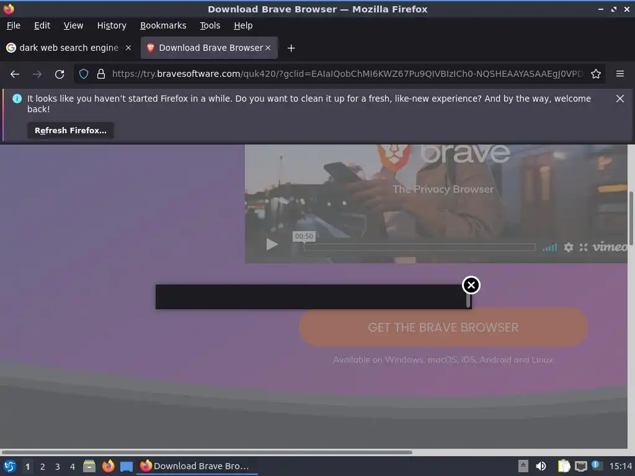
Task: Open tracking protection shield info
Action: (84, 74)
